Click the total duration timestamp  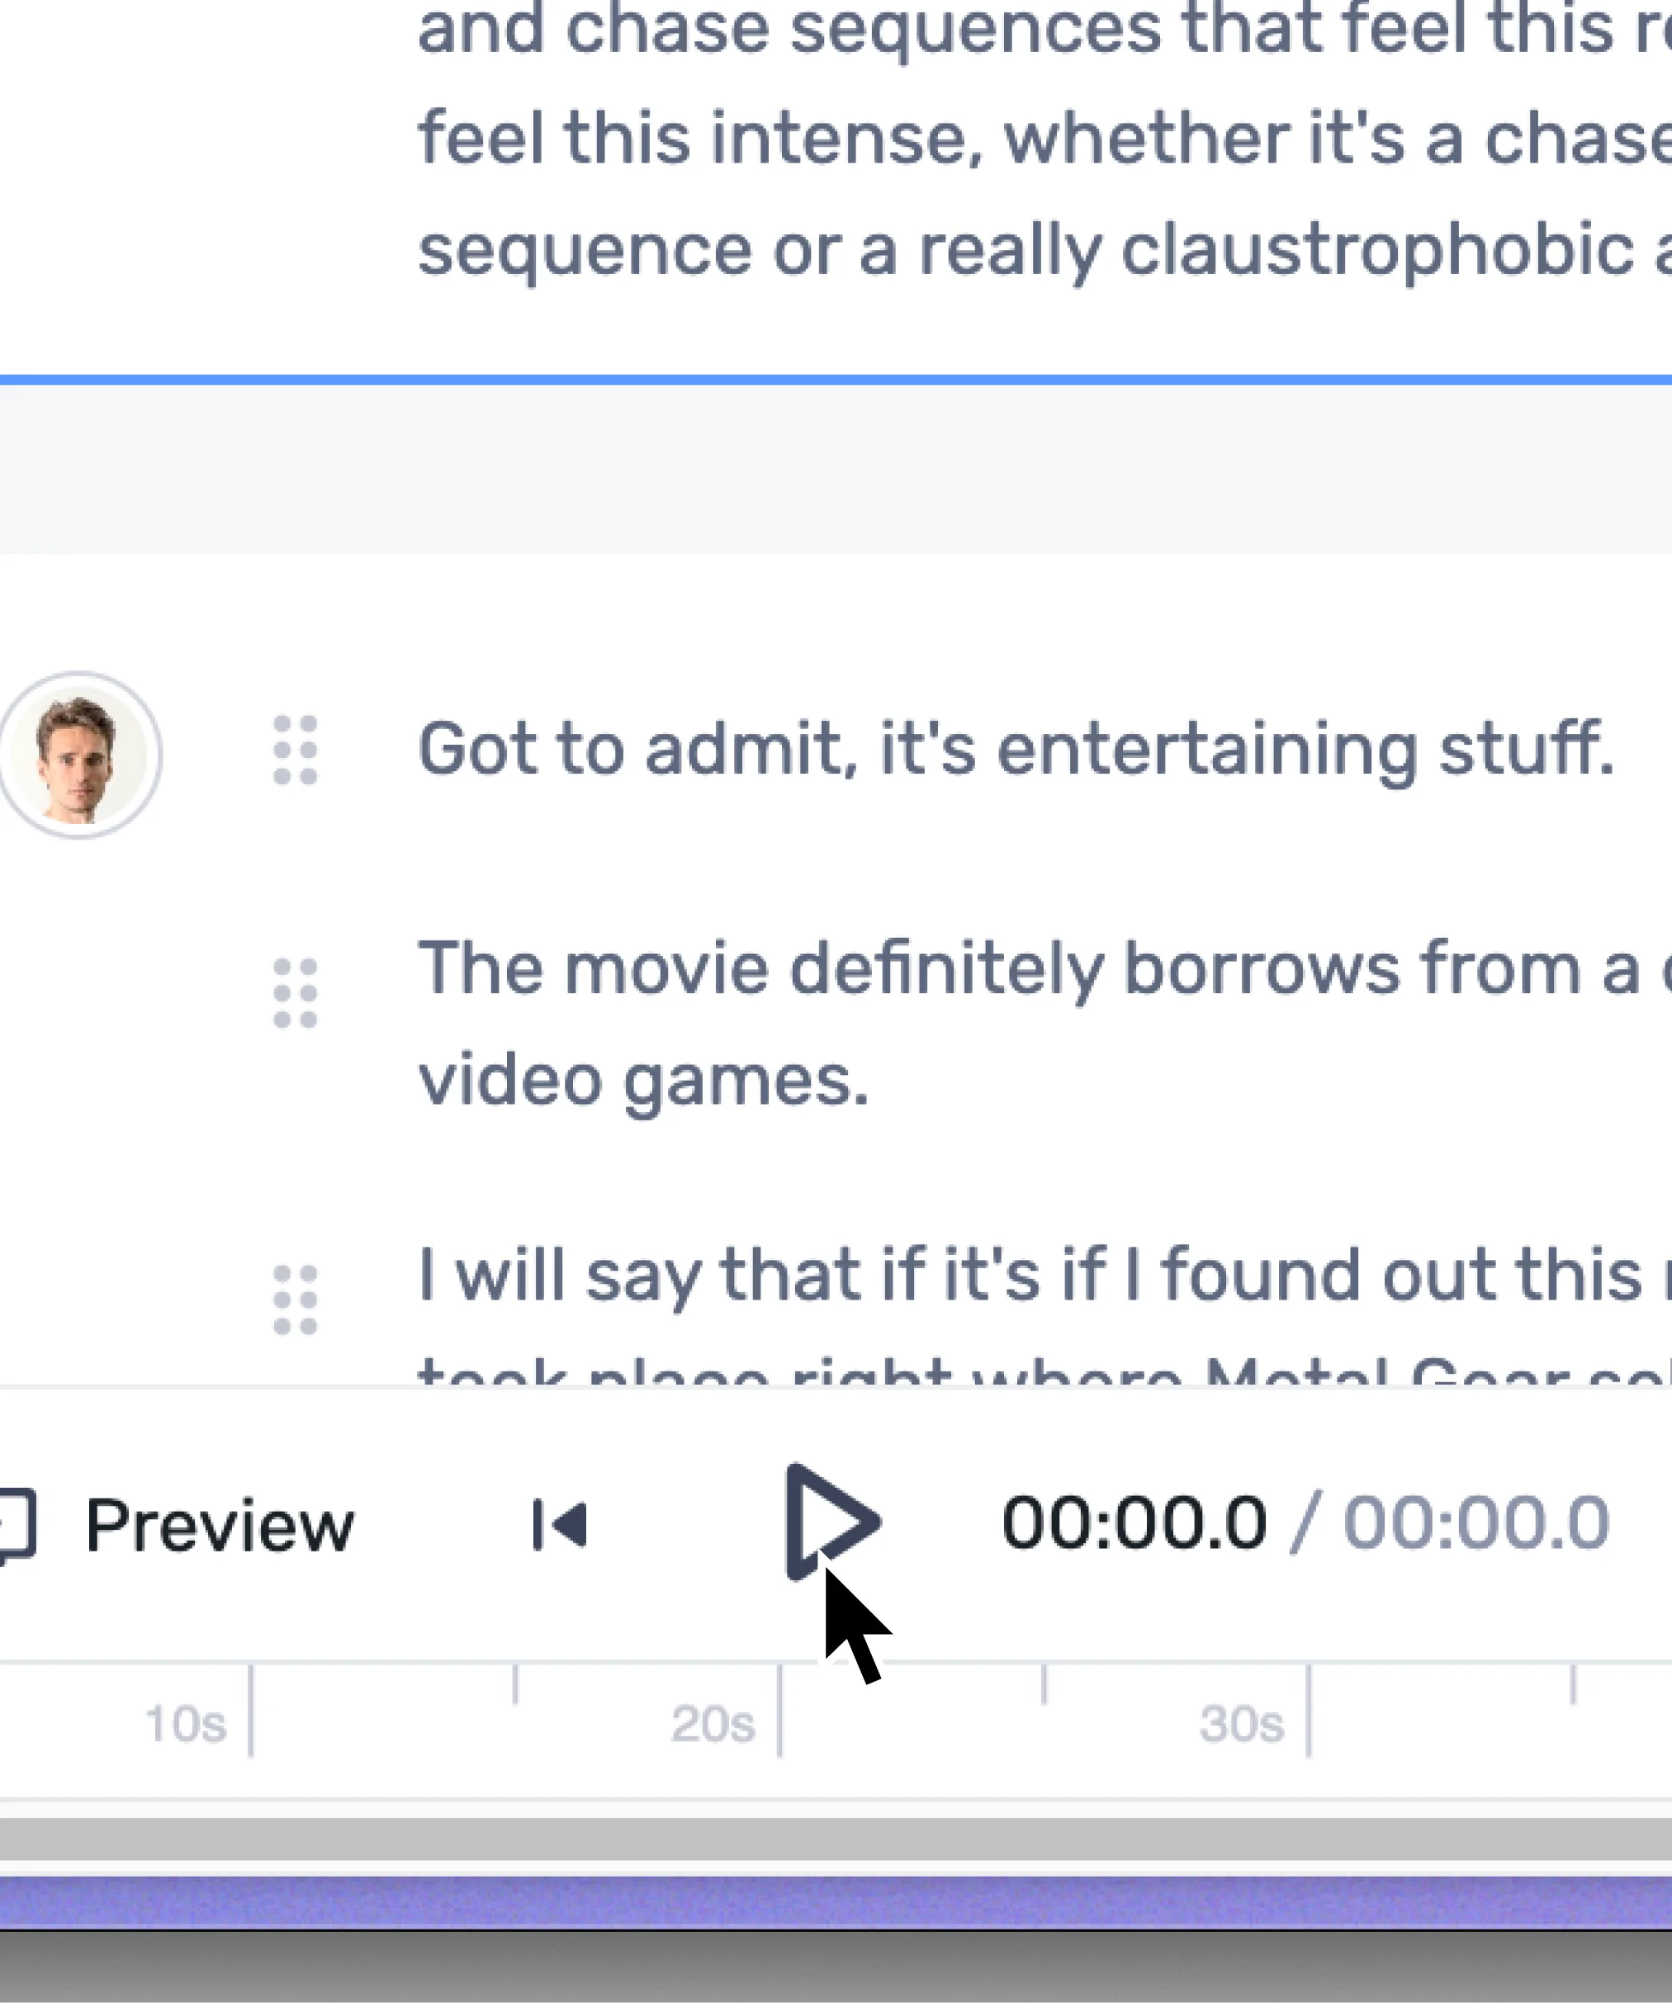pyautogui.click(x=1479, y=1522)
